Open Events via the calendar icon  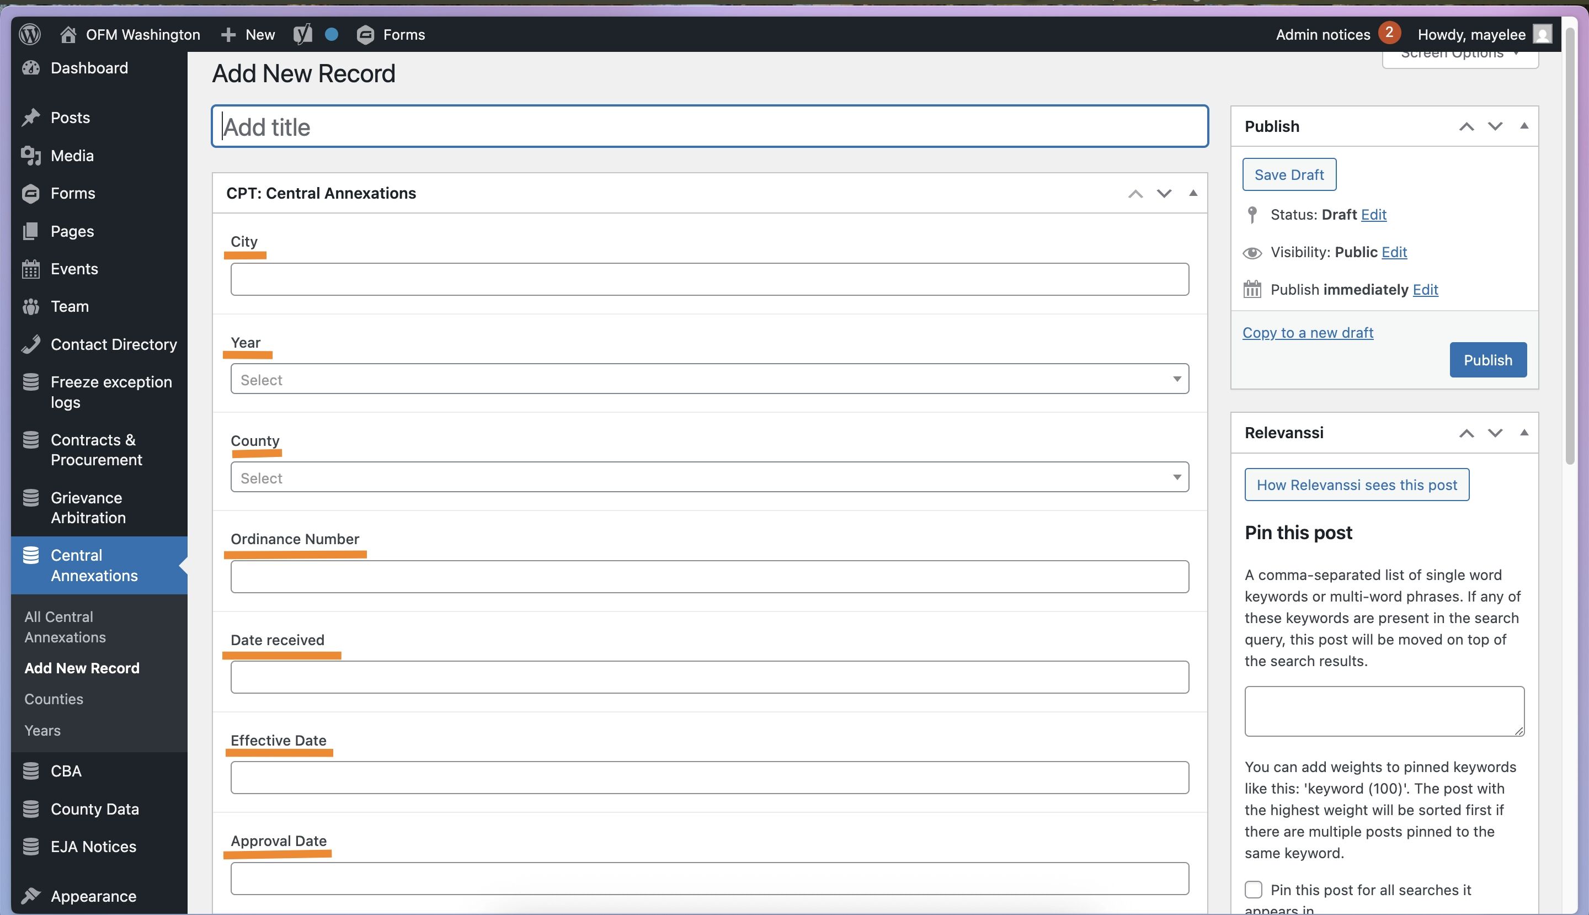(31, 269)
